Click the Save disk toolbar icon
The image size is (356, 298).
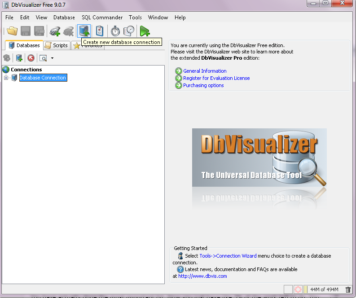pos(26,31)
